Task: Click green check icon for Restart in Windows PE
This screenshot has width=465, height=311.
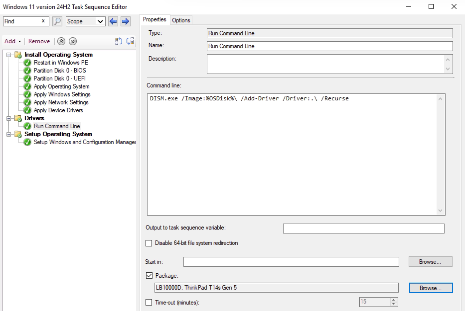Action: (x=27, y=63)
